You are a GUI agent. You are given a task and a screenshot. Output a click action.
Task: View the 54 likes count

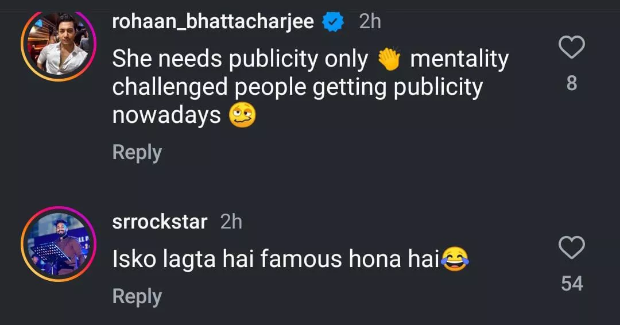[571, 284]
